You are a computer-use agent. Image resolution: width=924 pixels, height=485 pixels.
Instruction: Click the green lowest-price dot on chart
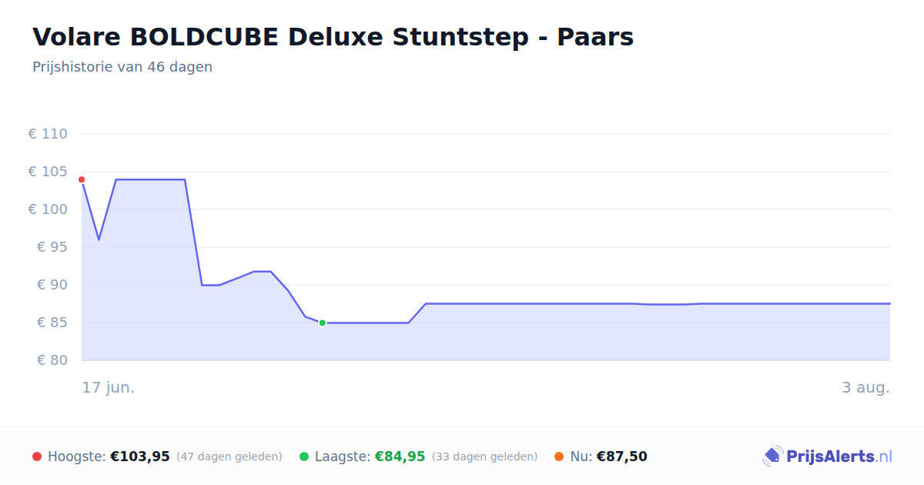(322, 323)
